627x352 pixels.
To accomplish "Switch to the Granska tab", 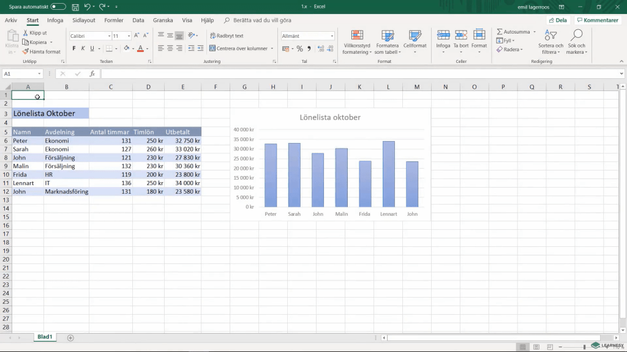I will (x=163, y=20).
